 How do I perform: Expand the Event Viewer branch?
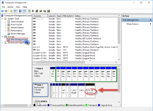click(x=5, y=25)
